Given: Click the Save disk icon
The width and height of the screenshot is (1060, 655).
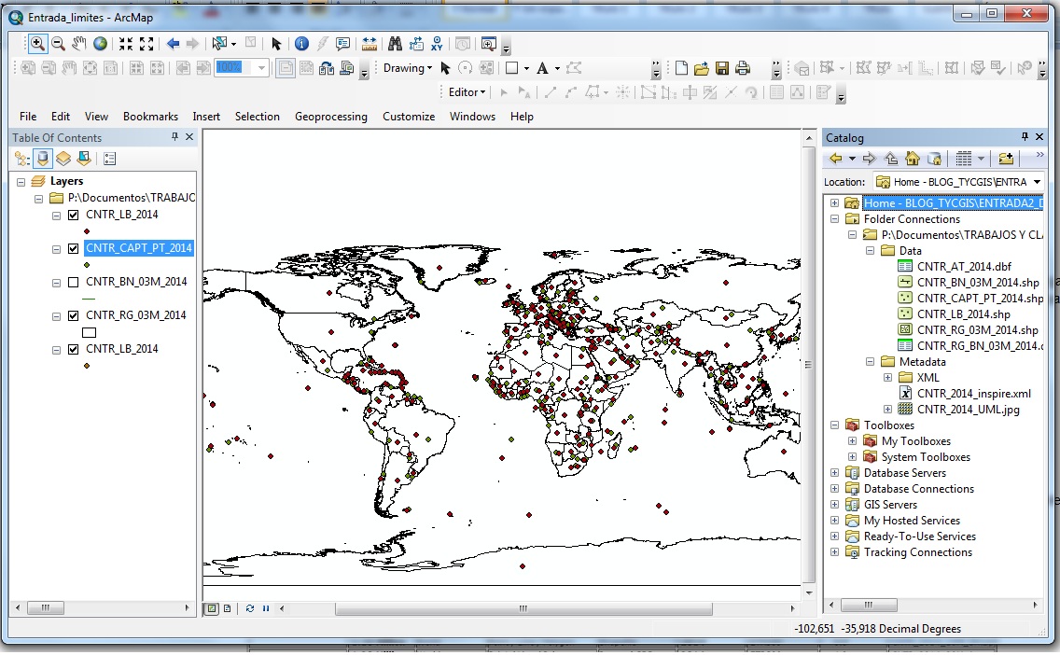Looking at the screenshot, I should [x=722, y=68].
